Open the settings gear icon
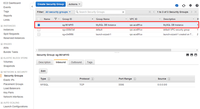Image resolution: width=200 pixels, height=109 pixels. 190,5
